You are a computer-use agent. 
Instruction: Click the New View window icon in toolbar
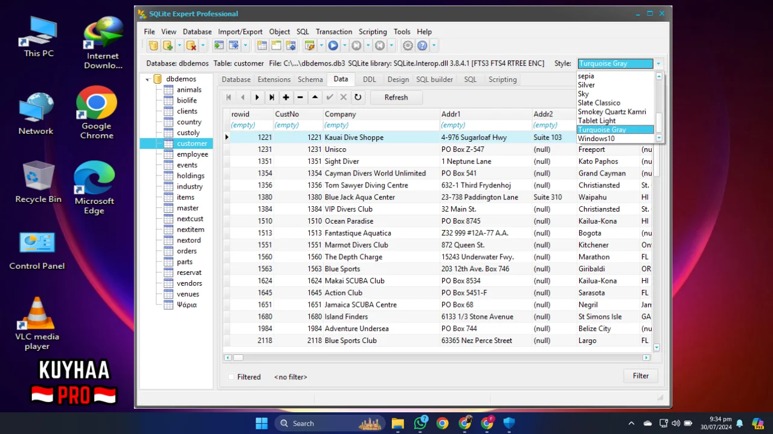point(276,46)
